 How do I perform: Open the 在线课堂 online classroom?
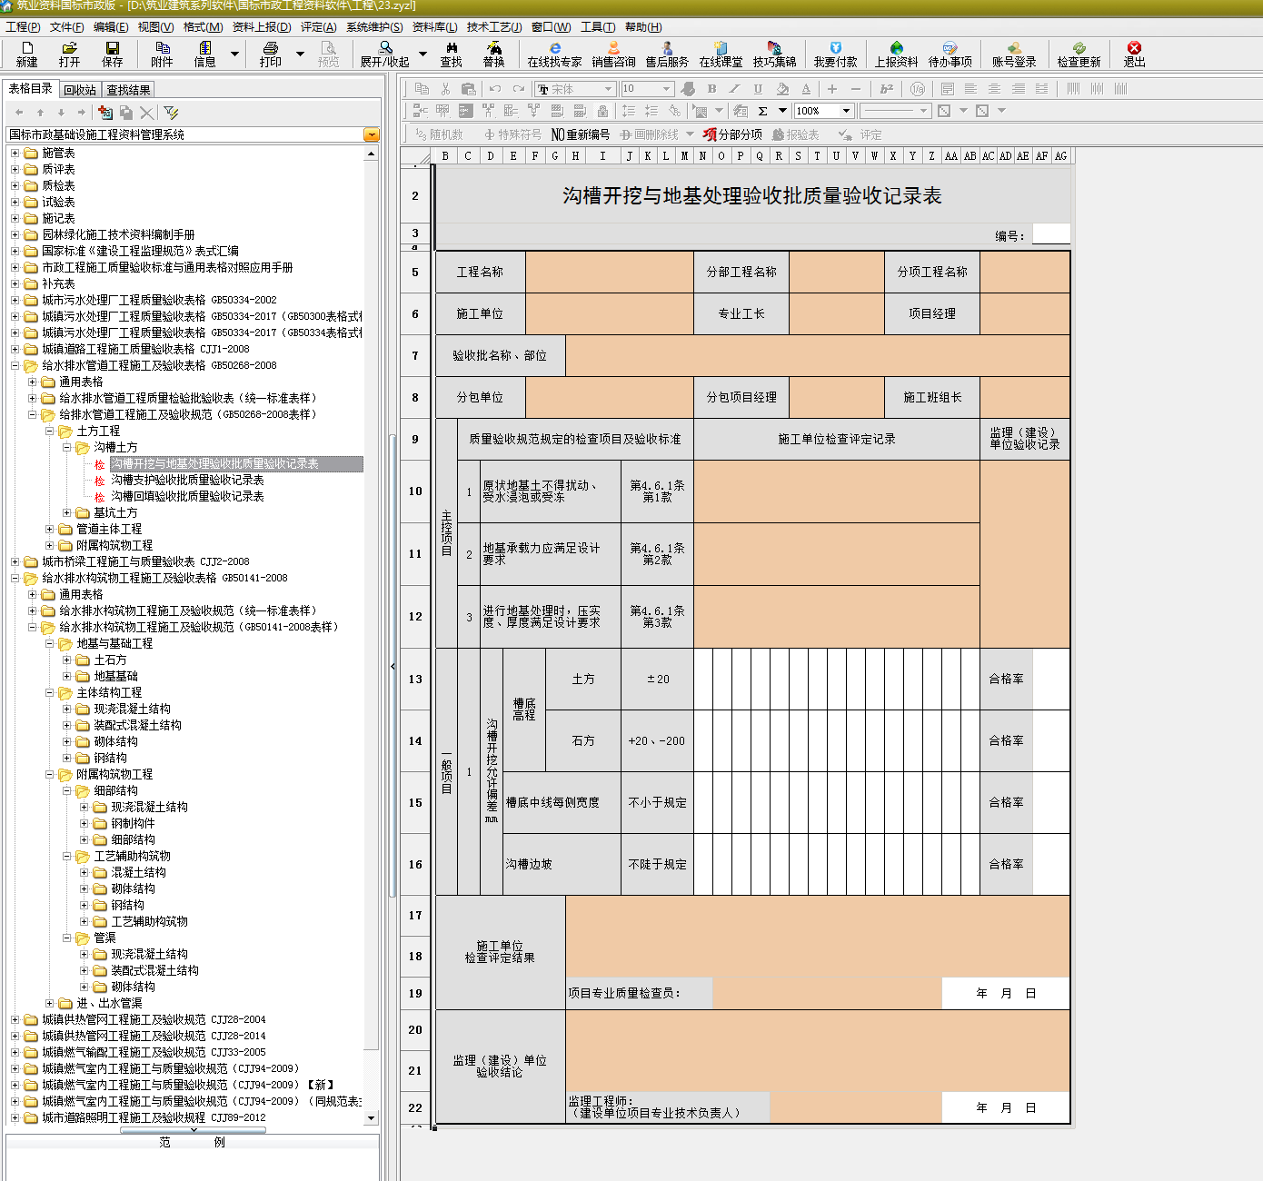coord(721,54)
